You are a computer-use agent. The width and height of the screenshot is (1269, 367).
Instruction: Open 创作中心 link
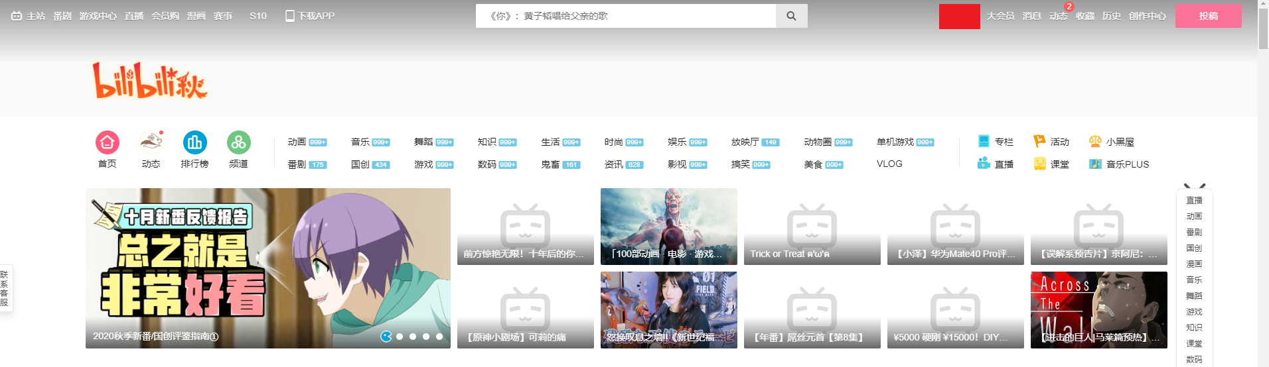[x=1148, y=16]
